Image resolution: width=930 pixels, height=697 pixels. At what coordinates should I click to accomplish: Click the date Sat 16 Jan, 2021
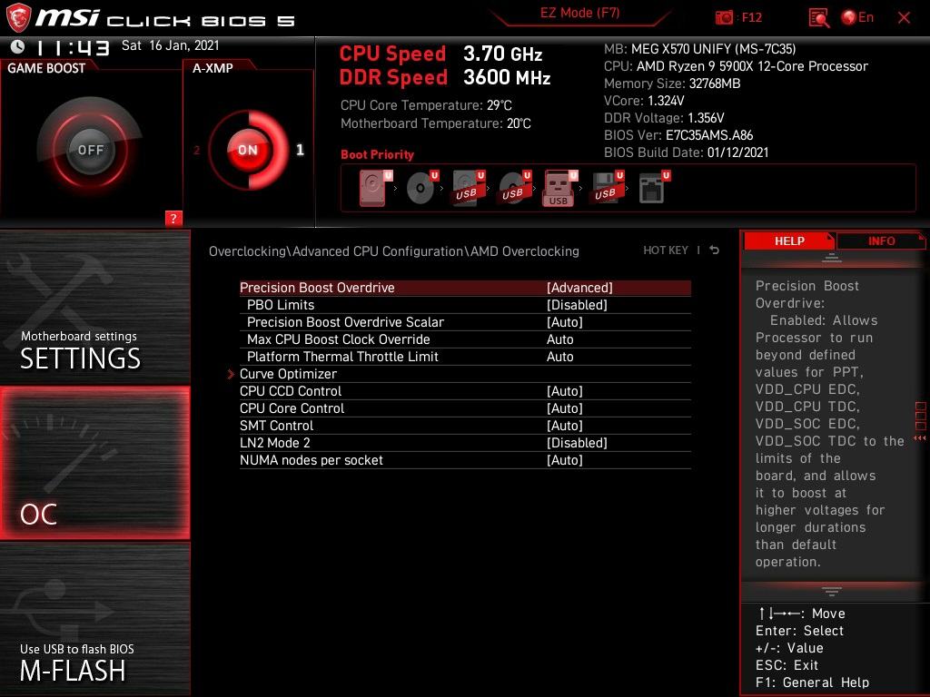[x=170, y=45]
